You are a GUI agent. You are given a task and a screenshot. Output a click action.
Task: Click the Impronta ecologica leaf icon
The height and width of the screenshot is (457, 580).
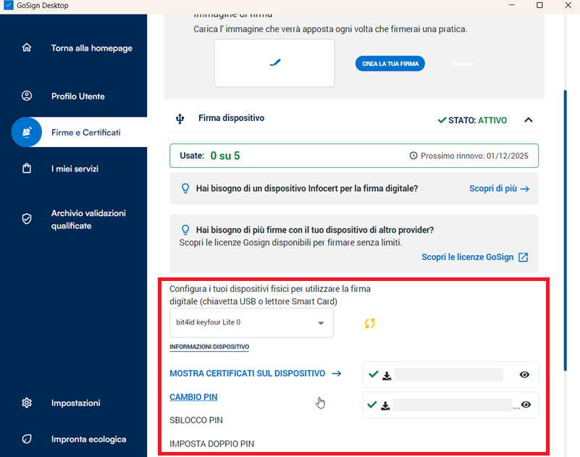click(27, 439)
